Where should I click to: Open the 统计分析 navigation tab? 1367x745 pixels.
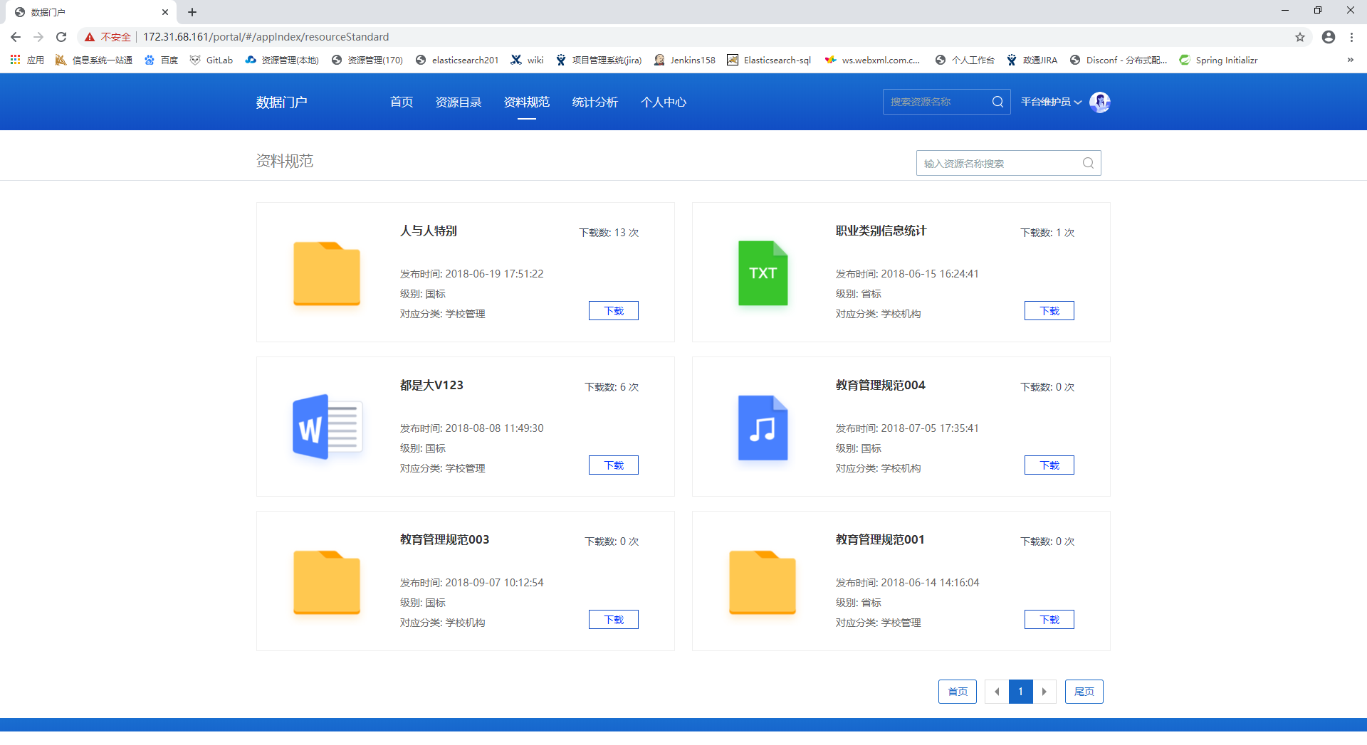pyautogui.click(x=595, y=102)
